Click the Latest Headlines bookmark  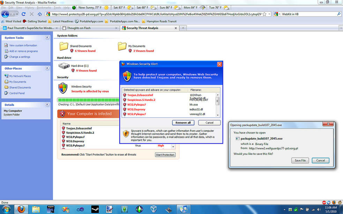pos(61,21)
